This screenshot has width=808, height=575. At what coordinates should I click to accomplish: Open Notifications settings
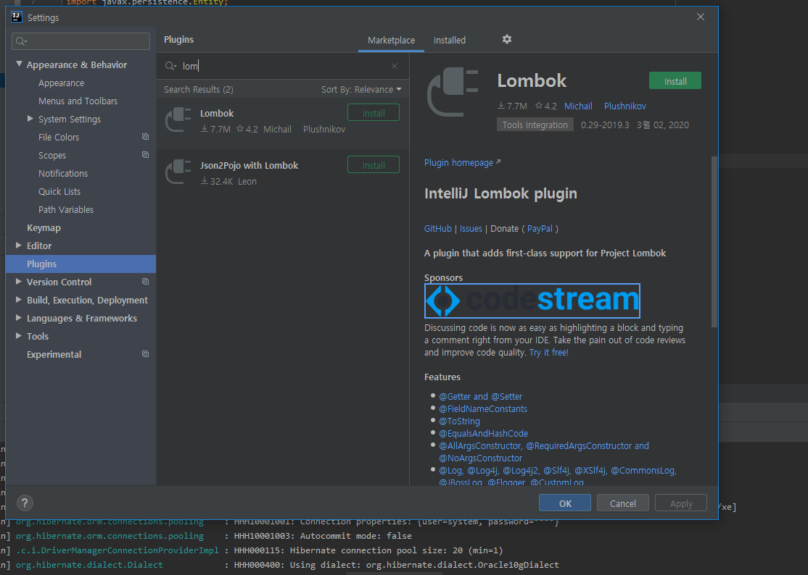63,173
